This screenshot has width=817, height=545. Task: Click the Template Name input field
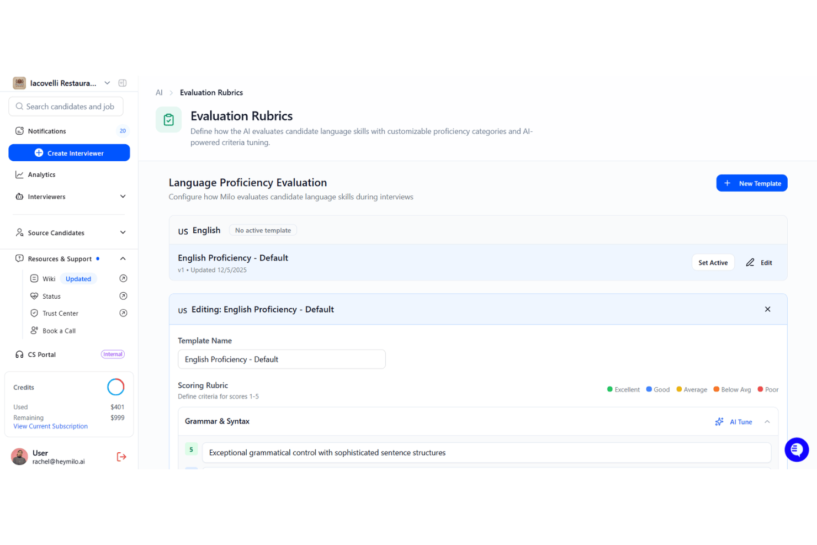pos(282,359)
